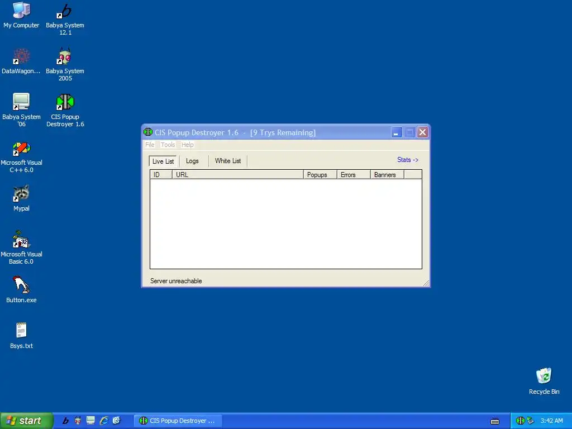Click the Stats -> link
The width and height of the screenshot is (572, 429).
(407, 160)
